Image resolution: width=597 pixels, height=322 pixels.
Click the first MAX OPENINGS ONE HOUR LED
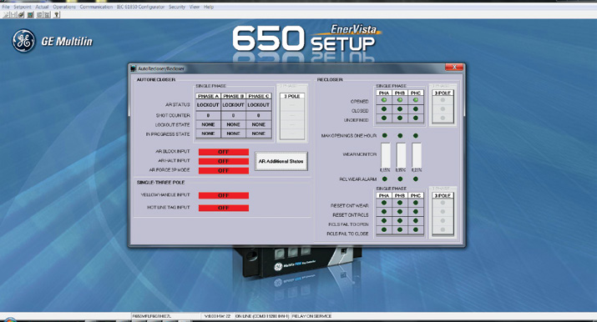[385, 135]
